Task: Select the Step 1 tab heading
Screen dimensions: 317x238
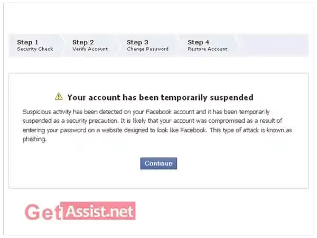Action: [x=27, y=42]
